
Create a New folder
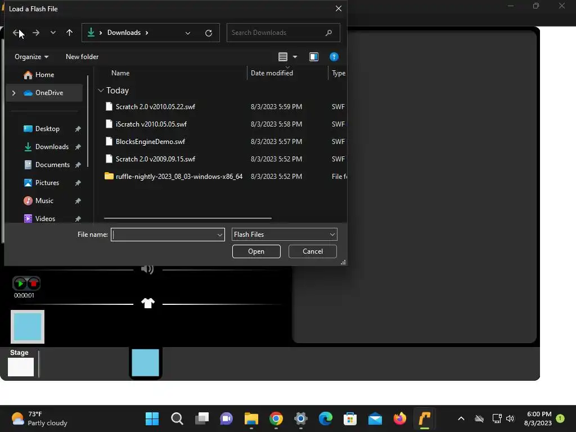[x=82, y=57]
